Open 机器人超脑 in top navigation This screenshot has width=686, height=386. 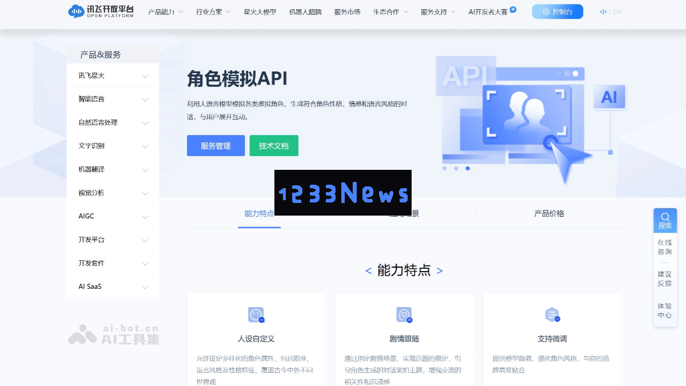(x=305, y=11)
